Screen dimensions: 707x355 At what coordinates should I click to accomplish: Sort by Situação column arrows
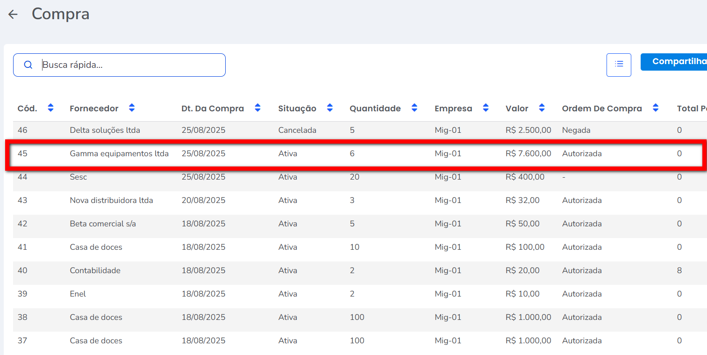330,108
